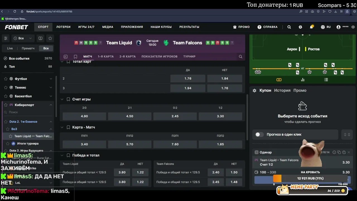Image resolution: width=357 pixels, height=201 pixels.
Task: Open СПРАВКА help link
Action: click(267, 27)
